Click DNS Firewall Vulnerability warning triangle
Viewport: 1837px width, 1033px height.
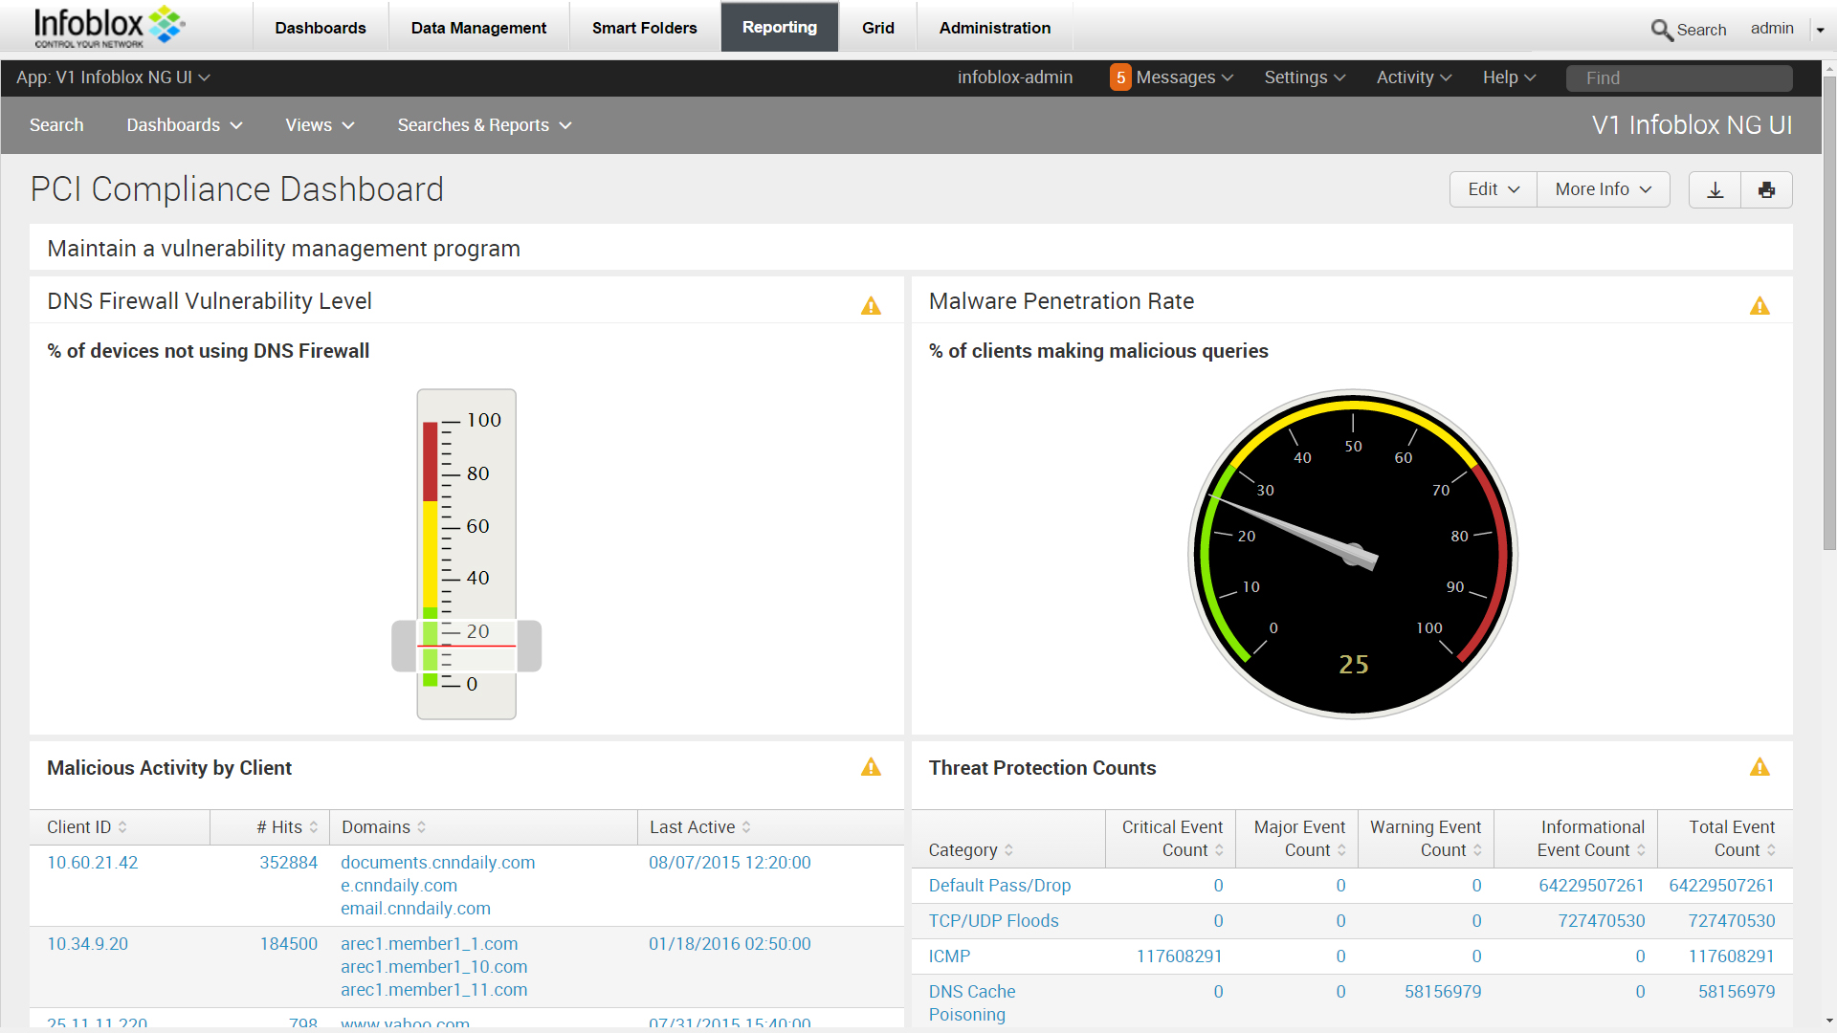(x=871, y=306)
